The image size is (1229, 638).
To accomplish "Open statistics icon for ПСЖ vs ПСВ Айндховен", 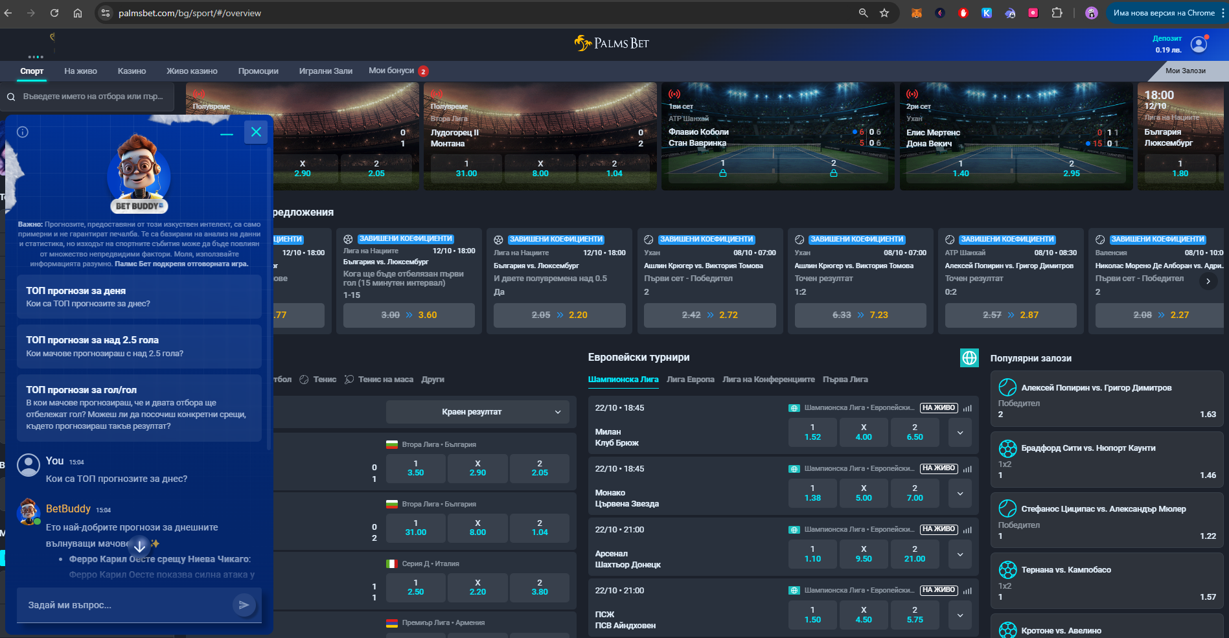I will click(967, 591).
